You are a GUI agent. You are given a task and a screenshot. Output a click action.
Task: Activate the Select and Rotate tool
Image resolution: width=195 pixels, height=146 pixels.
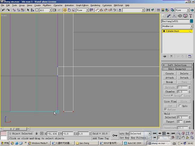69,10
